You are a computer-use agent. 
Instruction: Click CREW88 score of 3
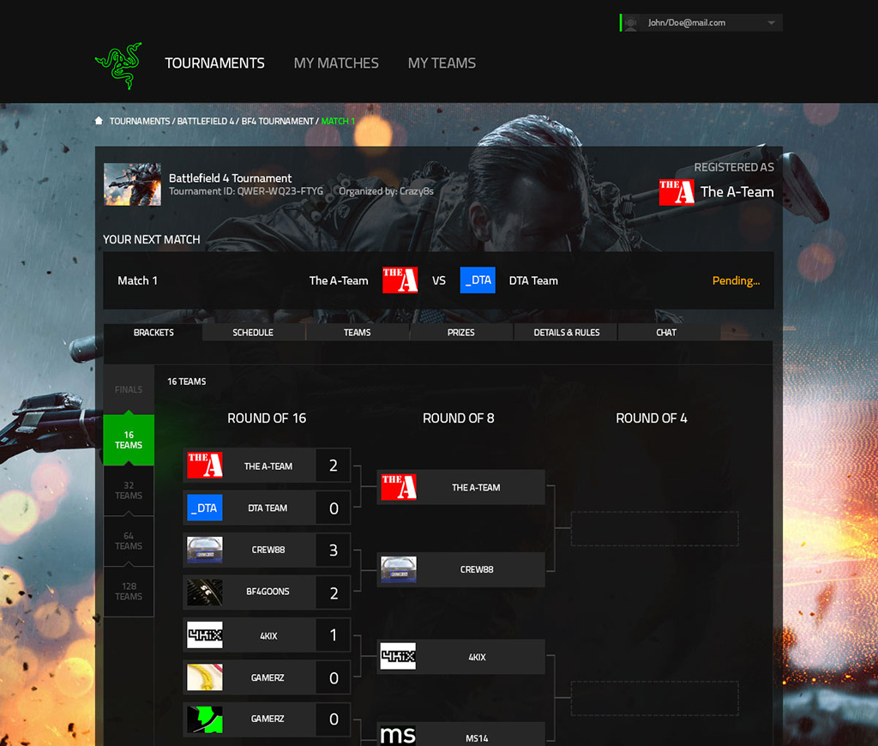[x=334, y=550]
